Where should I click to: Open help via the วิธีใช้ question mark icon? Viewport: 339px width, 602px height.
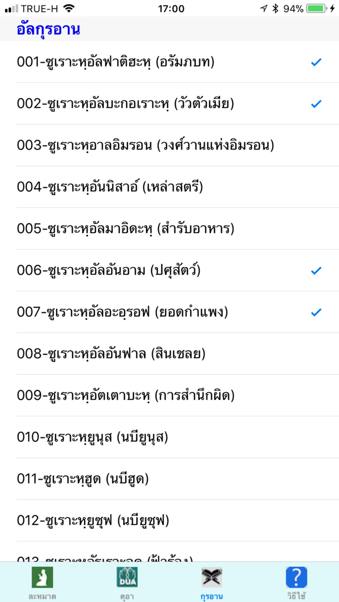tap(296, 576)
